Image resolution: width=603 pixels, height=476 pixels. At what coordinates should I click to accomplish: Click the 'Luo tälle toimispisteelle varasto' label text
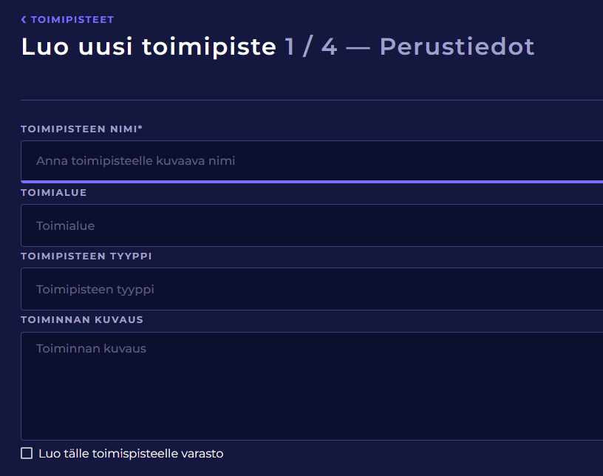131,453
